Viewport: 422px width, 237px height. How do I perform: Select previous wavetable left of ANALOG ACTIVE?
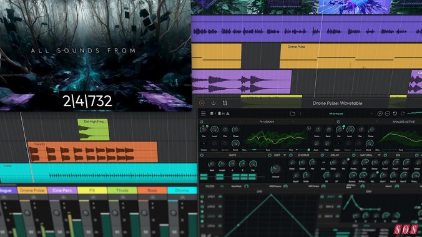[x=377, y=122]
